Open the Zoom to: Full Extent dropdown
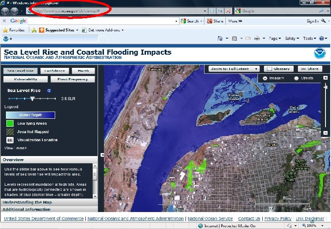The image size is (331, 229). click(x=233, y=69)
